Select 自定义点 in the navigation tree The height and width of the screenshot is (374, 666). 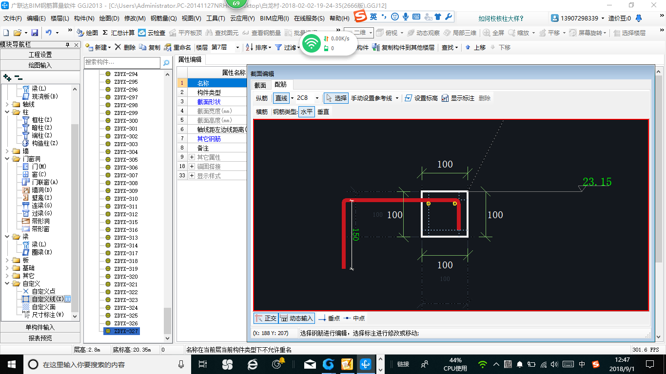click(x=43, y=291)
